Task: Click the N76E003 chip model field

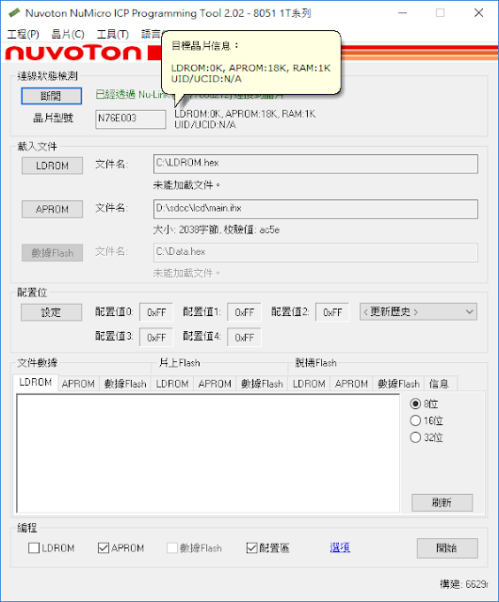Action: (131, 119)
